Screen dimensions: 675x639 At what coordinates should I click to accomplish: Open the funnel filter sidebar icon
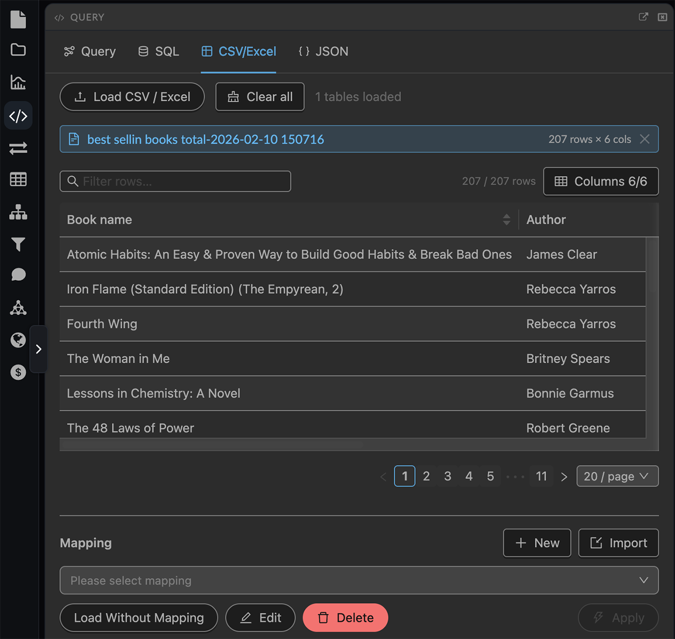click(18, 245)
